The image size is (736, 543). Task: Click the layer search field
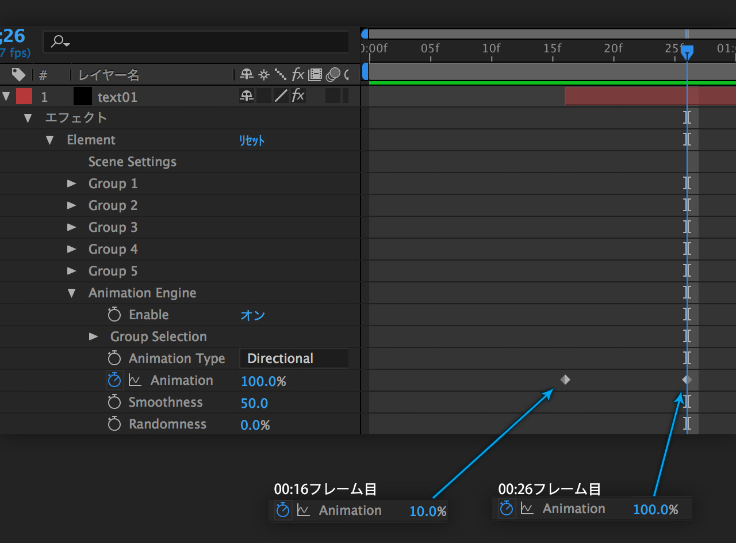[x=195, y=42]
